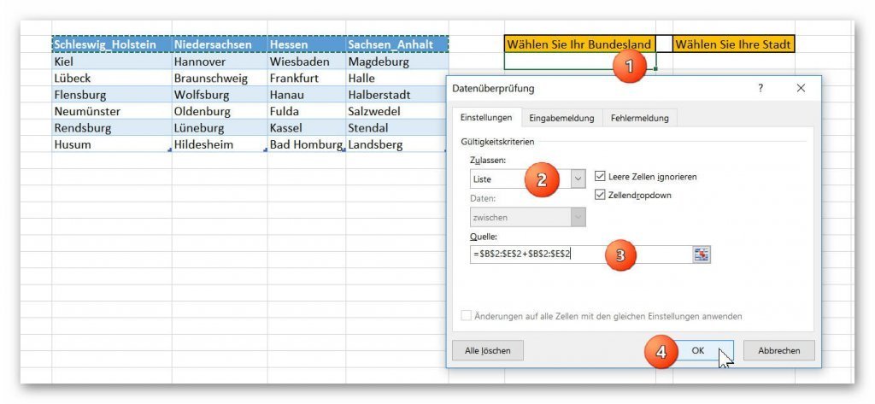Select the cell containing Frankfurt
875x404 pixels.
pos(307,78)
